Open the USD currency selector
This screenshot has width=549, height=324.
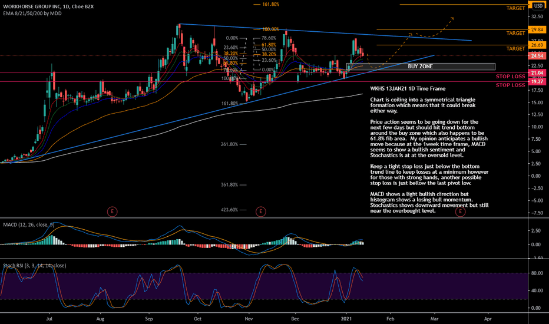(538, 6)
